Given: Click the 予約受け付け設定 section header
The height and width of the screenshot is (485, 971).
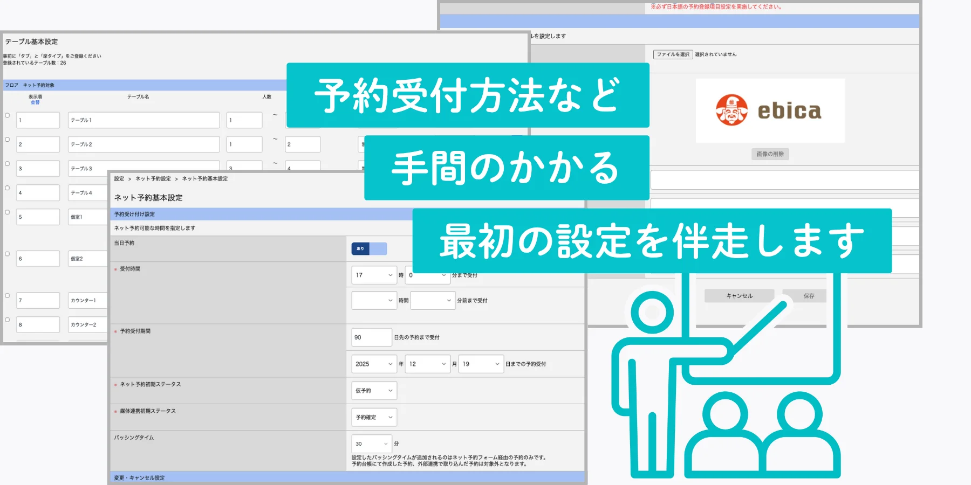Looking at the screenshot, I should coord(262,214).
